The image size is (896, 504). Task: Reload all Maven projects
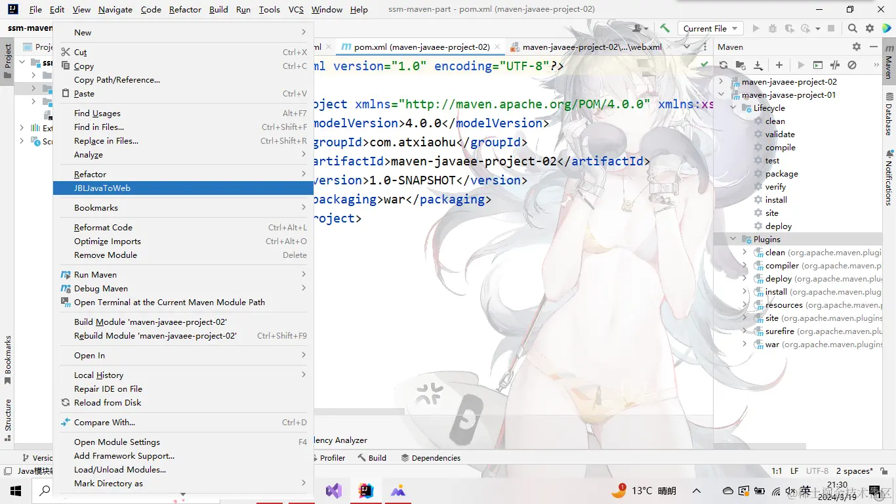(x=723, y=65)
